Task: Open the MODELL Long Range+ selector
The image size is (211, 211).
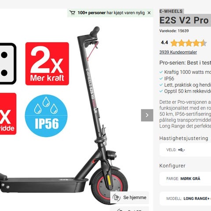Action: click(185, 199)
